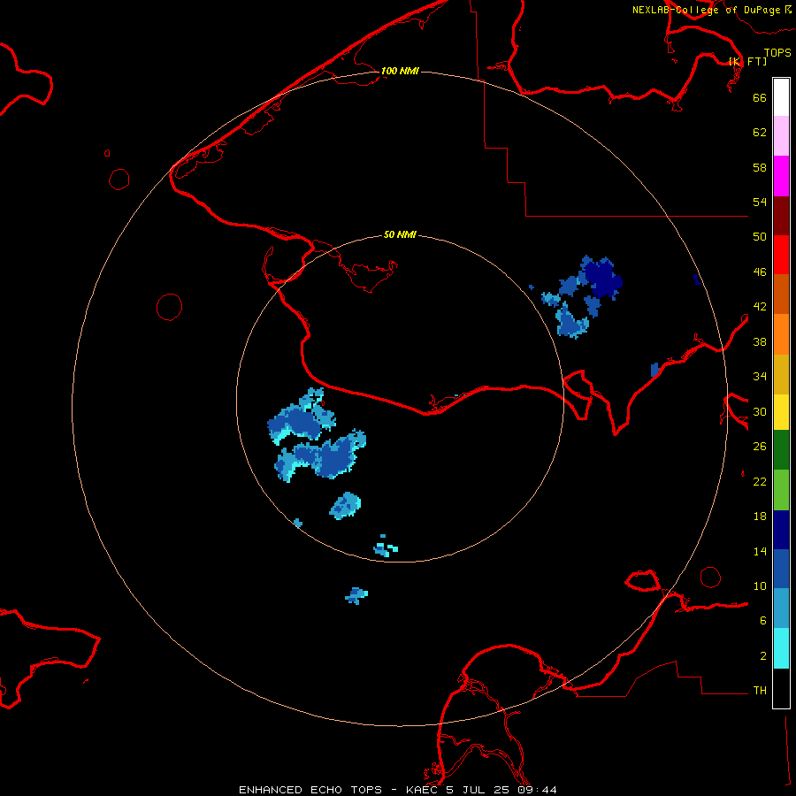Select the legend value 50 on the scale
796x796 pixels.
(760, 236)
